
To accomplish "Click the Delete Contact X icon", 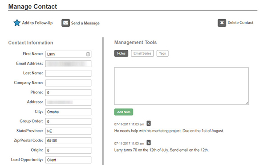I will (222, 23).
